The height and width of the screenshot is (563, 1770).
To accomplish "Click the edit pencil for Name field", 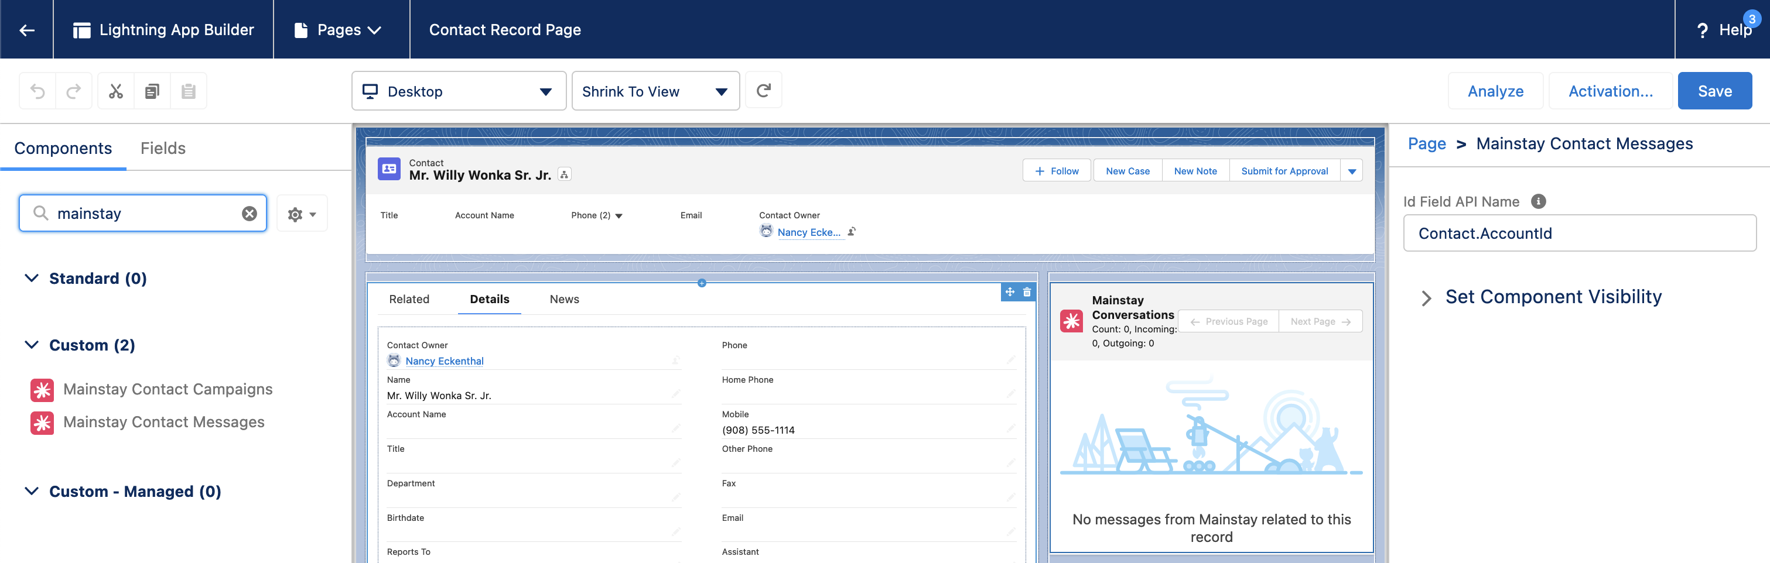I will point(676,394).
